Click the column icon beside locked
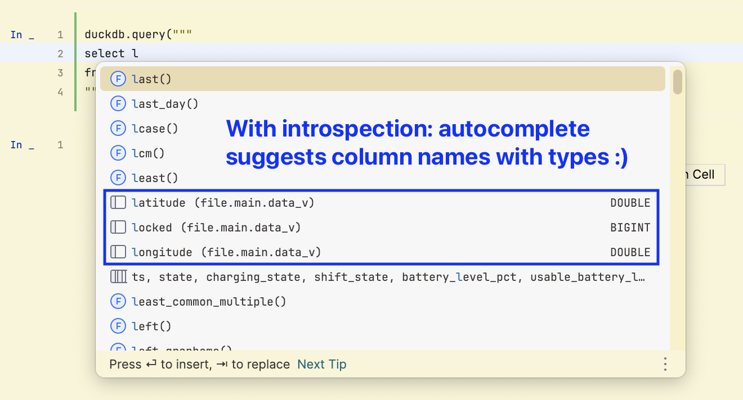 (x=118, y=228)
